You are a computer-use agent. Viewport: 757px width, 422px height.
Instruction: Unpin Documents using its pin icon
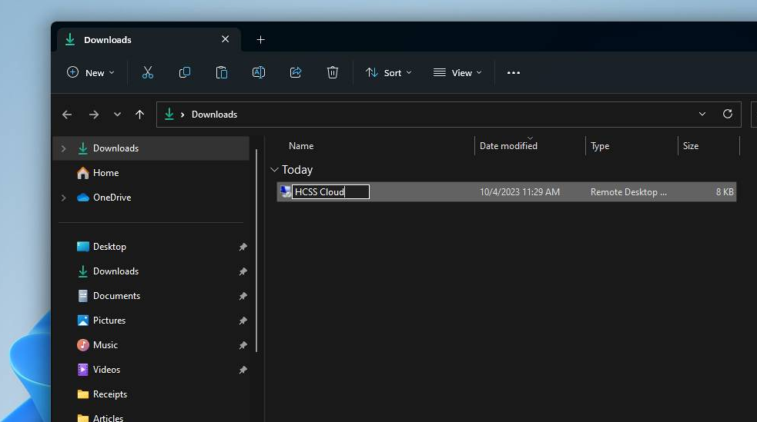click(243, 296)
